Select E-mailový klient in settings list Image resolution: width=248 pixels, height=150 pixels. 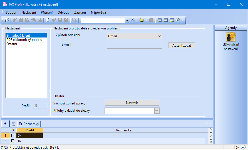26,35
